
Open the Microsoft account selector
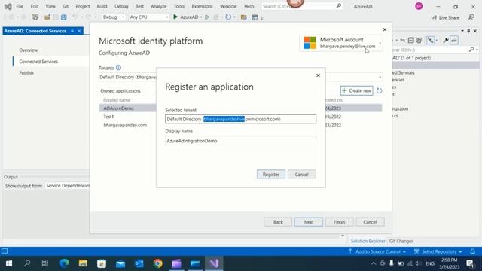click(341, 43)
